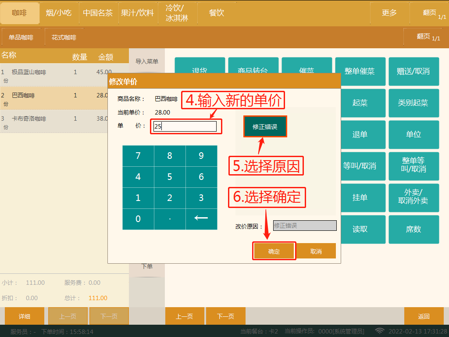449x337 pixels.
Task: Tap keypad digit 8
Action: pos(170,156)
